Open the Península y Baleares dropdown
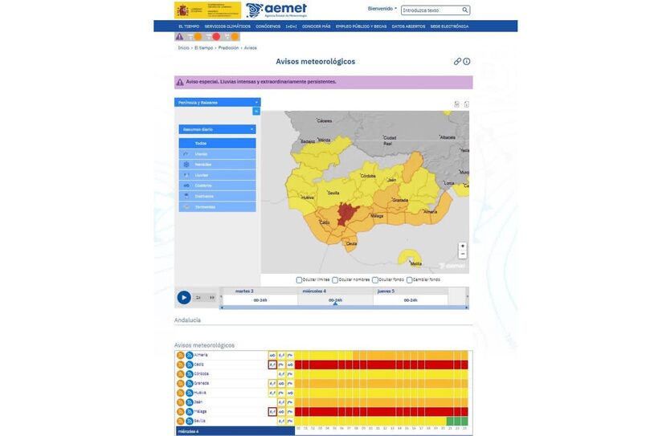Screen dimensions: 654x436 pos(217,102)
